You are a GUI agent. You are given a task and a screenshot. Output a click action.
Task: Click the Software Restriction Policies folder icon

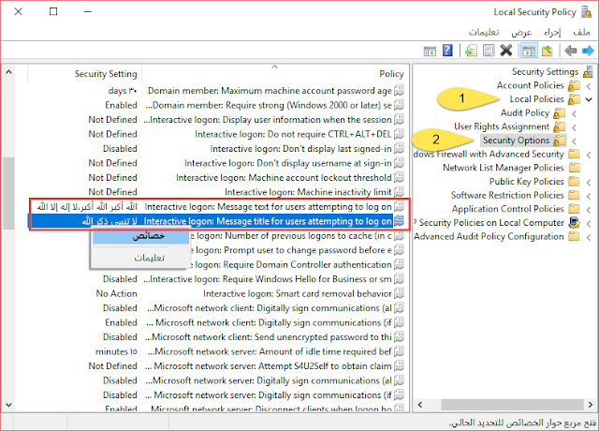point(574,195)
